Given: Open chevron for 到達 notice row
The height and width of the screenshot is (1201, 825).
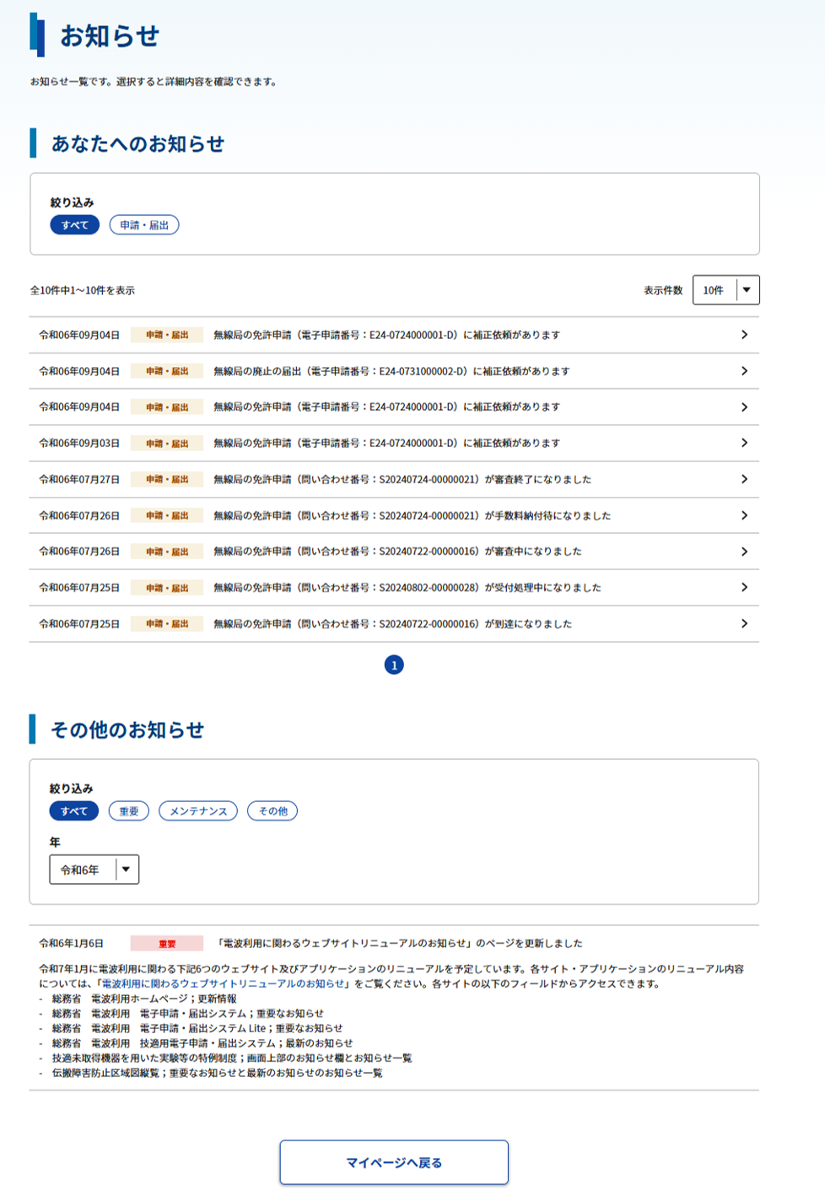Looking at the screenshot, I should [744, 623].
